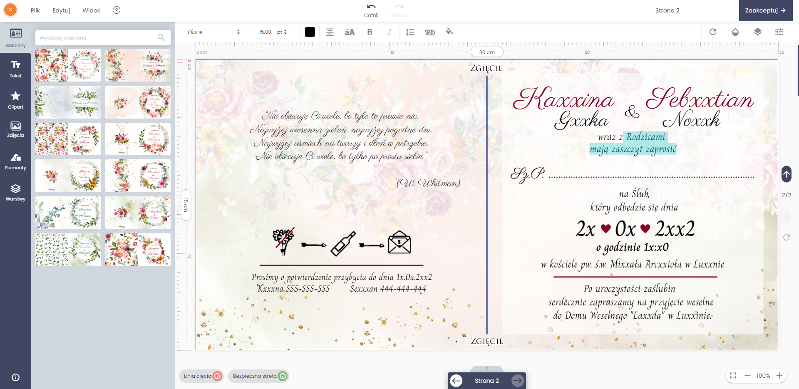The image size is (799, 389).
Task: Select the paint bucket fill tool
Action: [449, 31]
